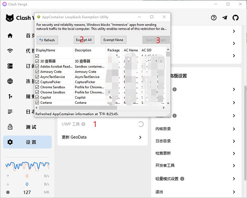Toggle the checkbox in the unnamed first row
This screenshot has width=247, height=198.
coord(37,56)
